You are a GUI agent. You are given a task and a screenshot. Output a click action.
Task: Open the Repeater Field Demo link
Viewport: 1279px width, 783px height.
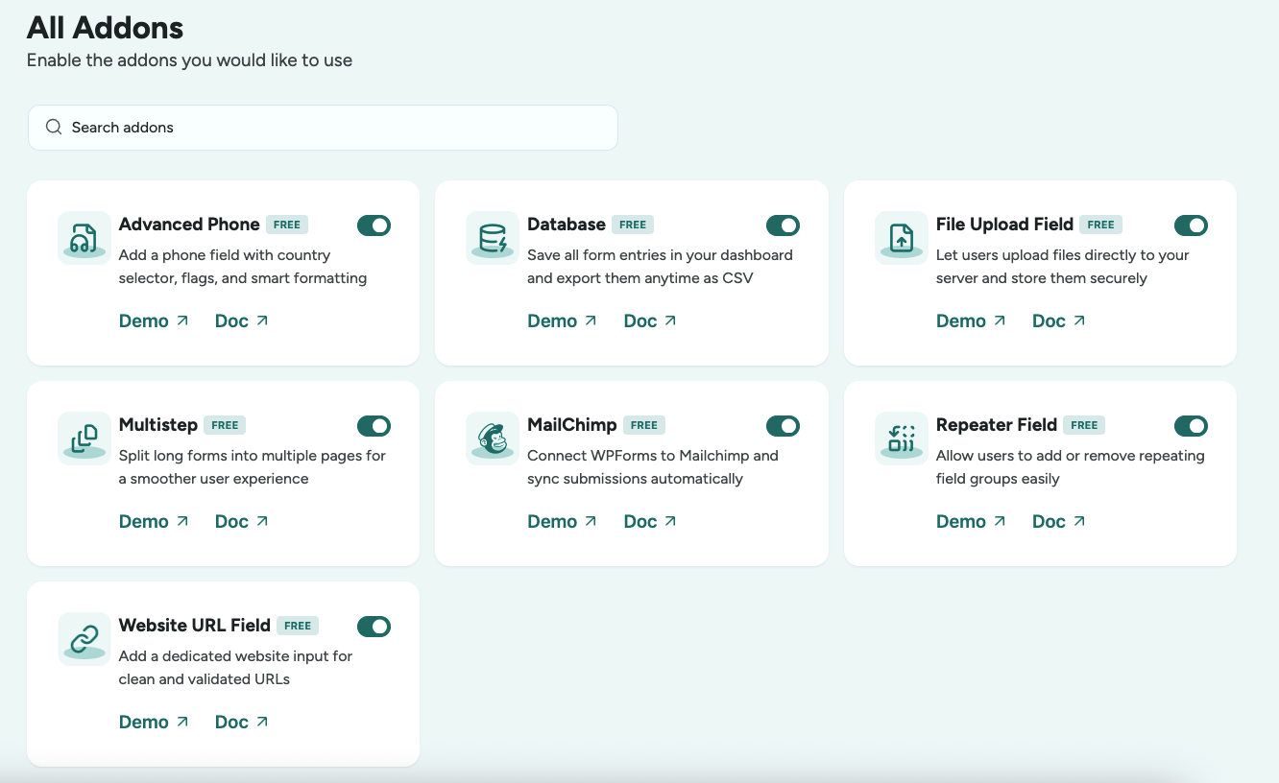click(x=971, y=521)
